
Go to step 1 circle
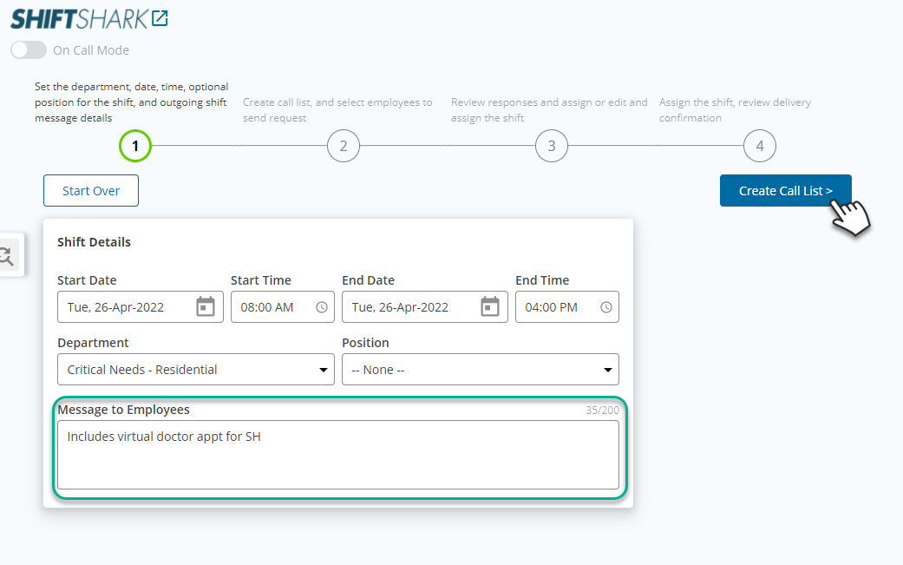135,146
